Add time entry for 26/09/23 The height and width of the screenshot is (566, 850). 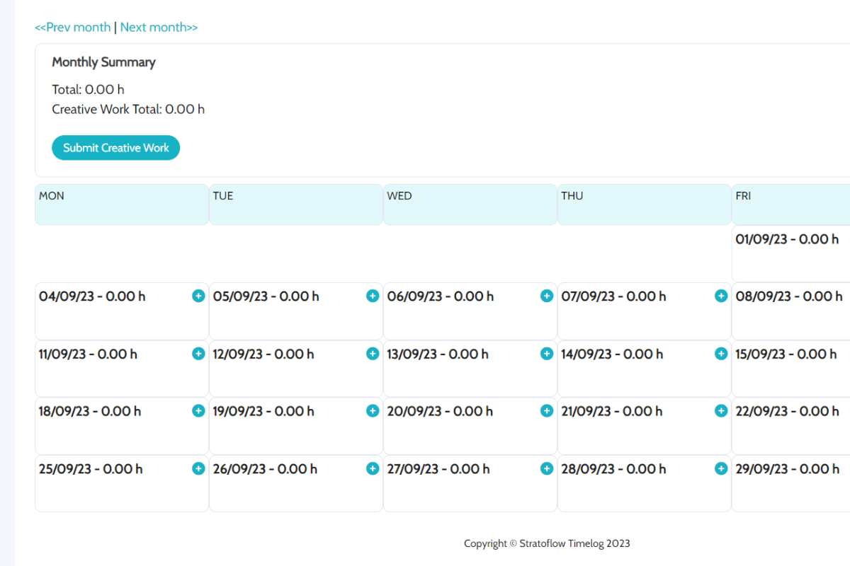pyautogui.click(x=373, y=468)
